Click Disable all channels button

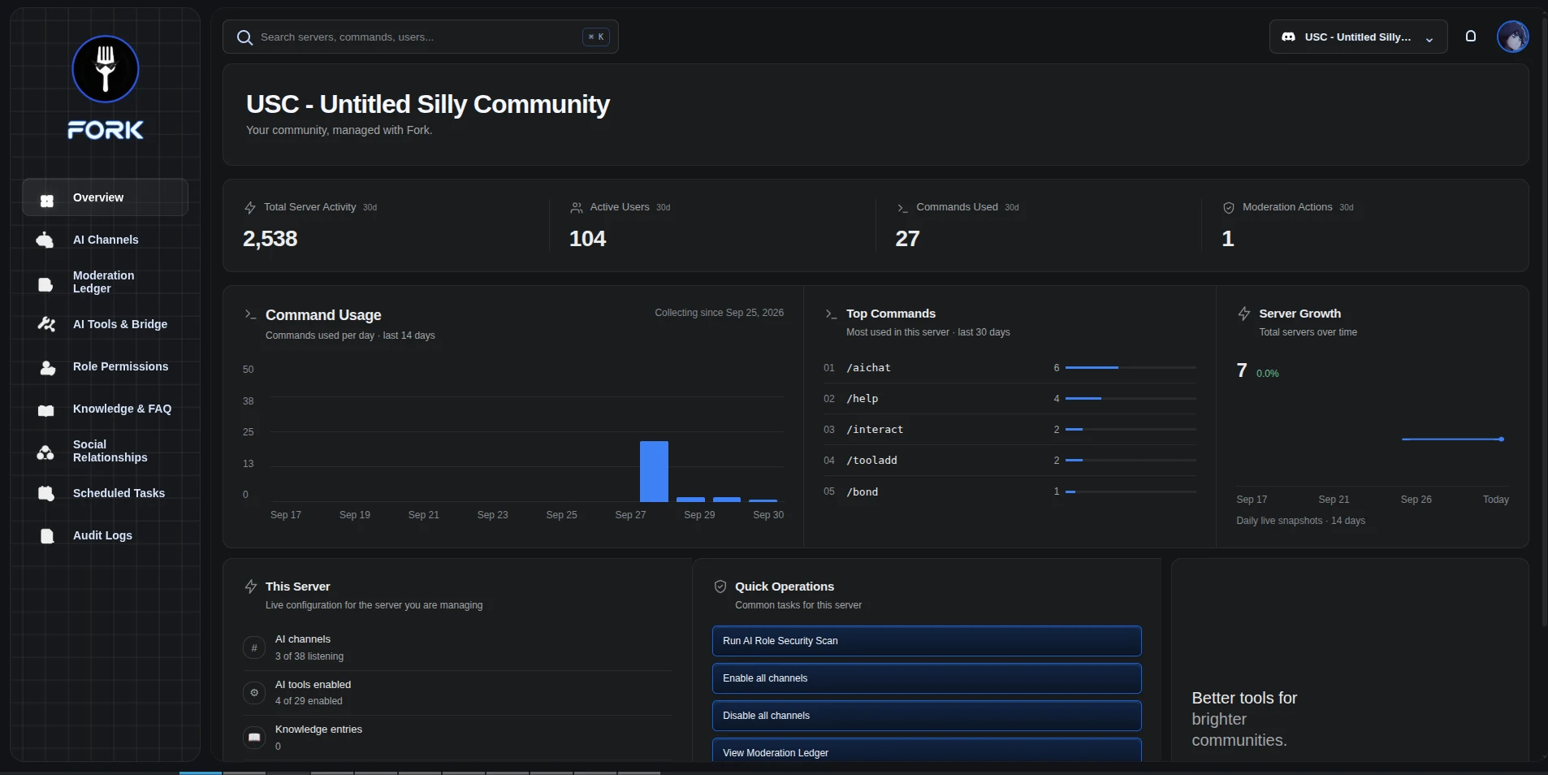tap(927, 716)
